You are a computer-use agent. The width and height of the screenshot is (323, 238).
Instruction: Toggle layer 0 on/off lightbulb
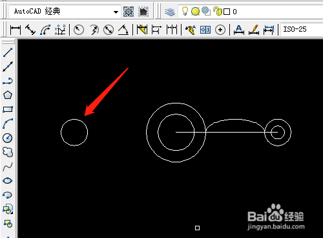(x=185, y=11)
